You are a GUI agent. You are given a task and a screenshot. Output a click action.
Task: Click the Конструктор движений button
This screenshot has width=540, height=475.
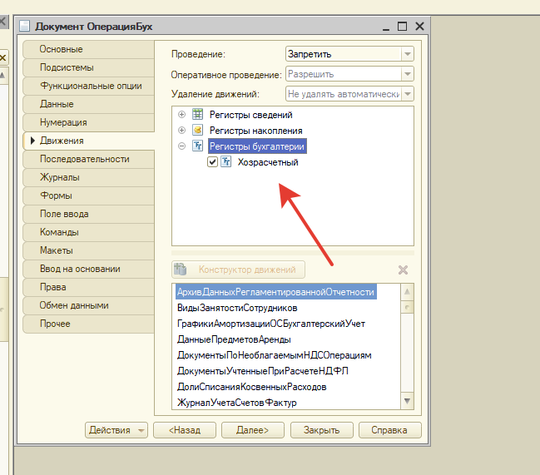(x=238, y=270)
